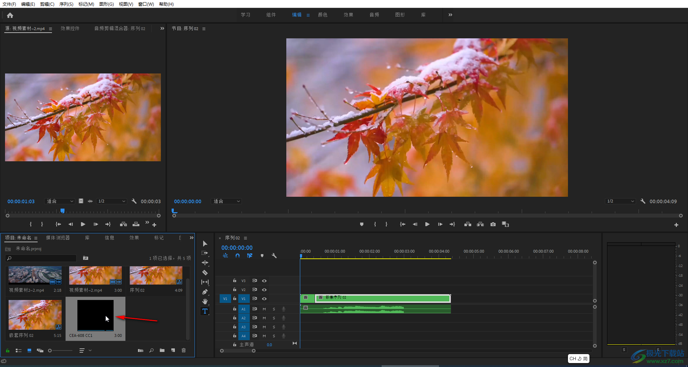Click Lift button in program monitor

click(468, 224)
